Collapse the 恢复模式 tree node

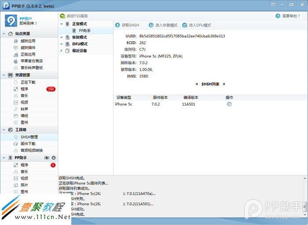tap(62, 37)
